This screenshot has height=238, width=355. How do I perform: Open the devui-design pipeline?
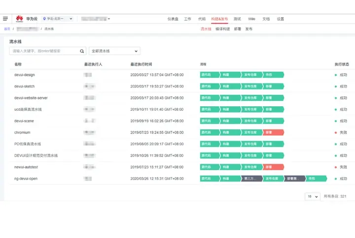(25, 75)
